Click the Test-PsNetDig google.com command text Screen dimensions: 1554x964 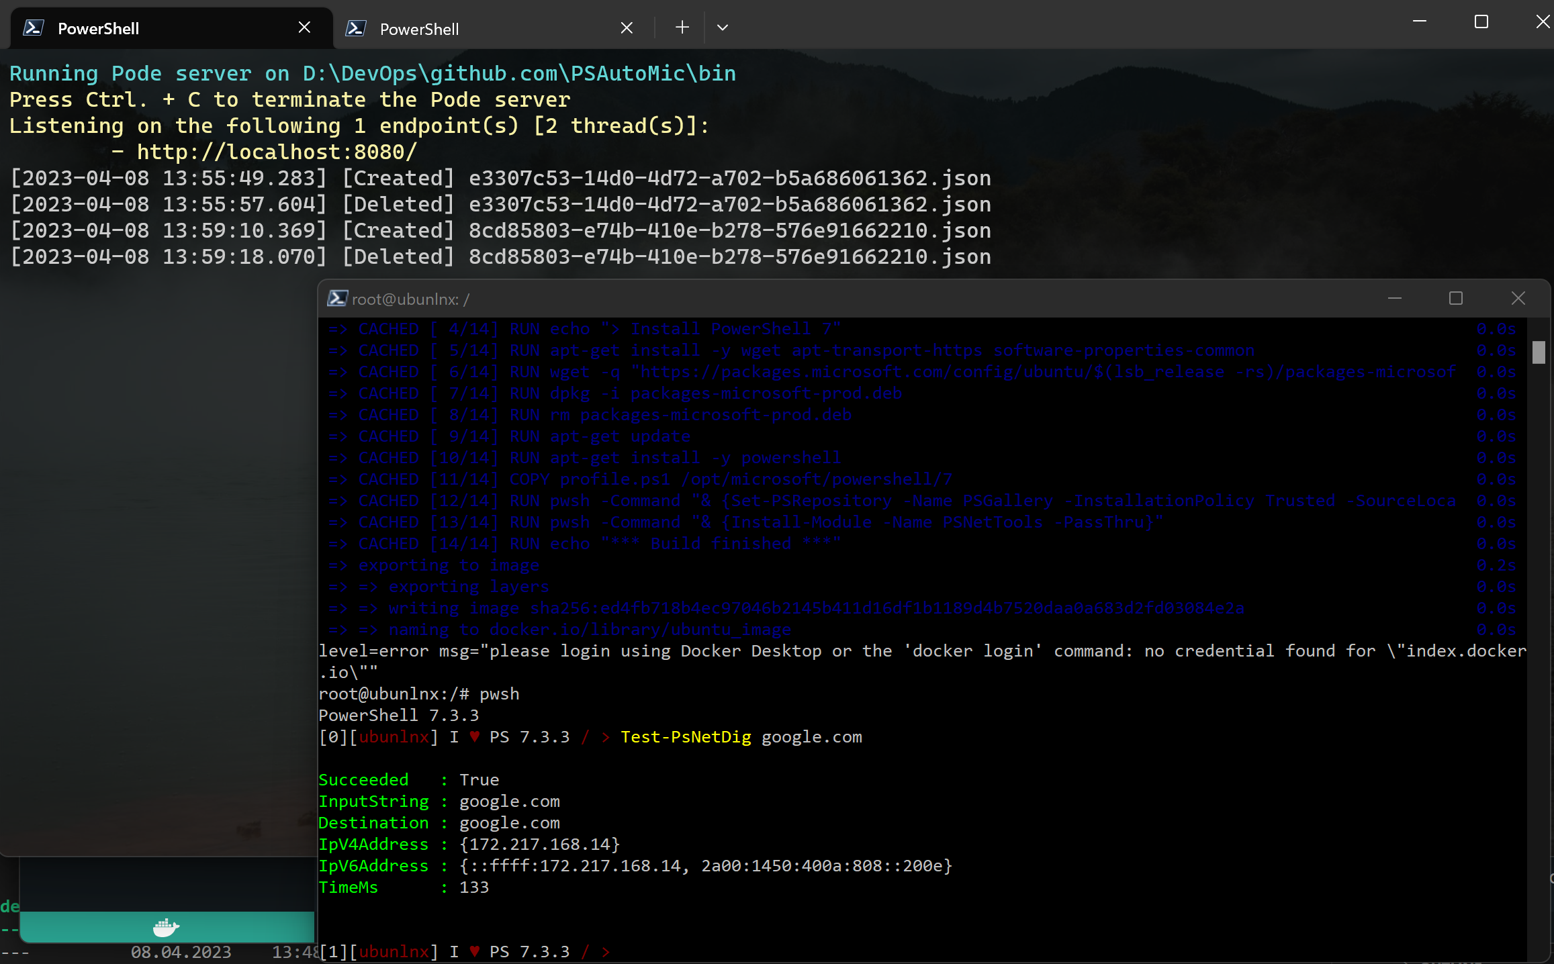741,737
